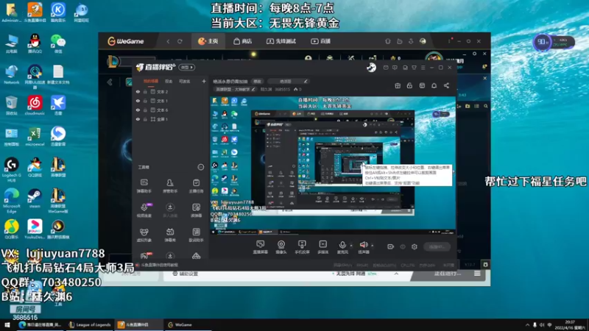Switch to League of Legends taskbar item

pos(90,325)
